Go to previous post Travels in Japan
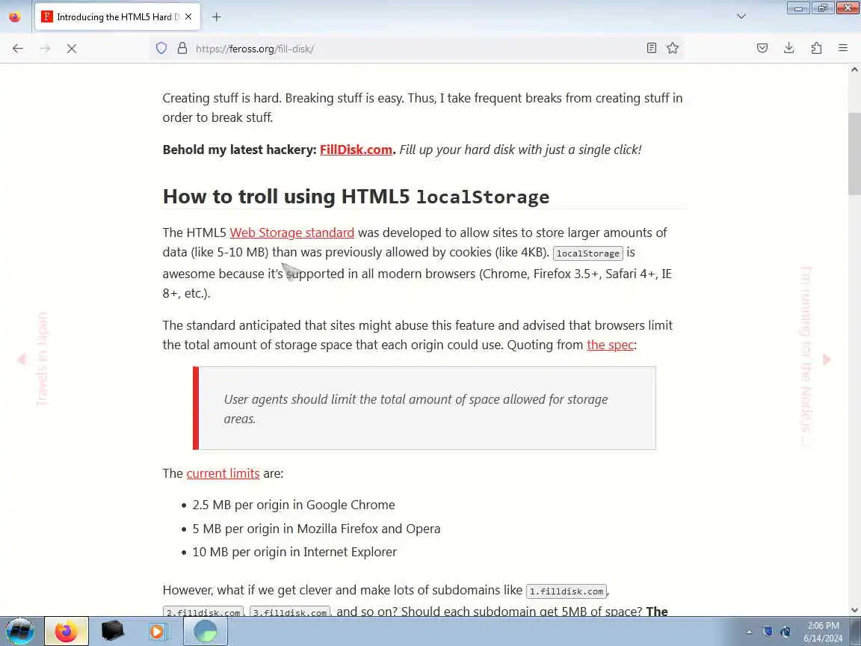This screenshot has width=861, height=646. (x=42, y=359)
